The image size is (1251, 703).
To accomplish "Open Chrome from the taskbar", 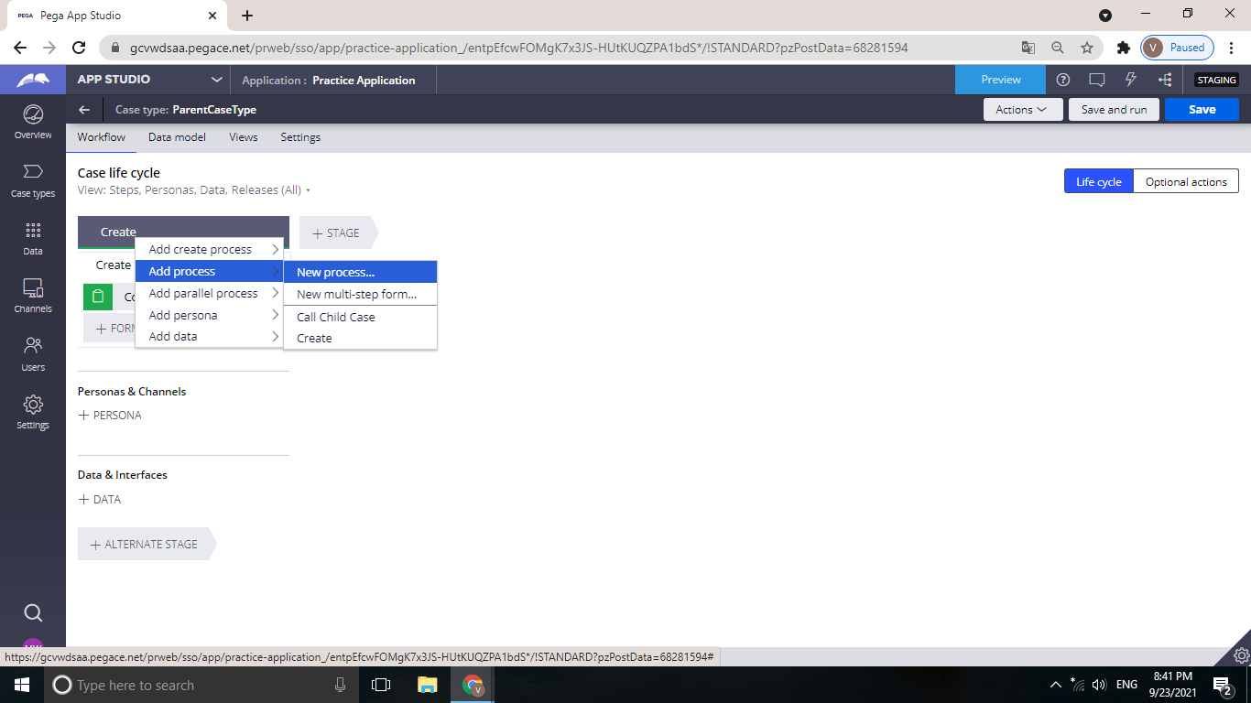I will 473,685.
